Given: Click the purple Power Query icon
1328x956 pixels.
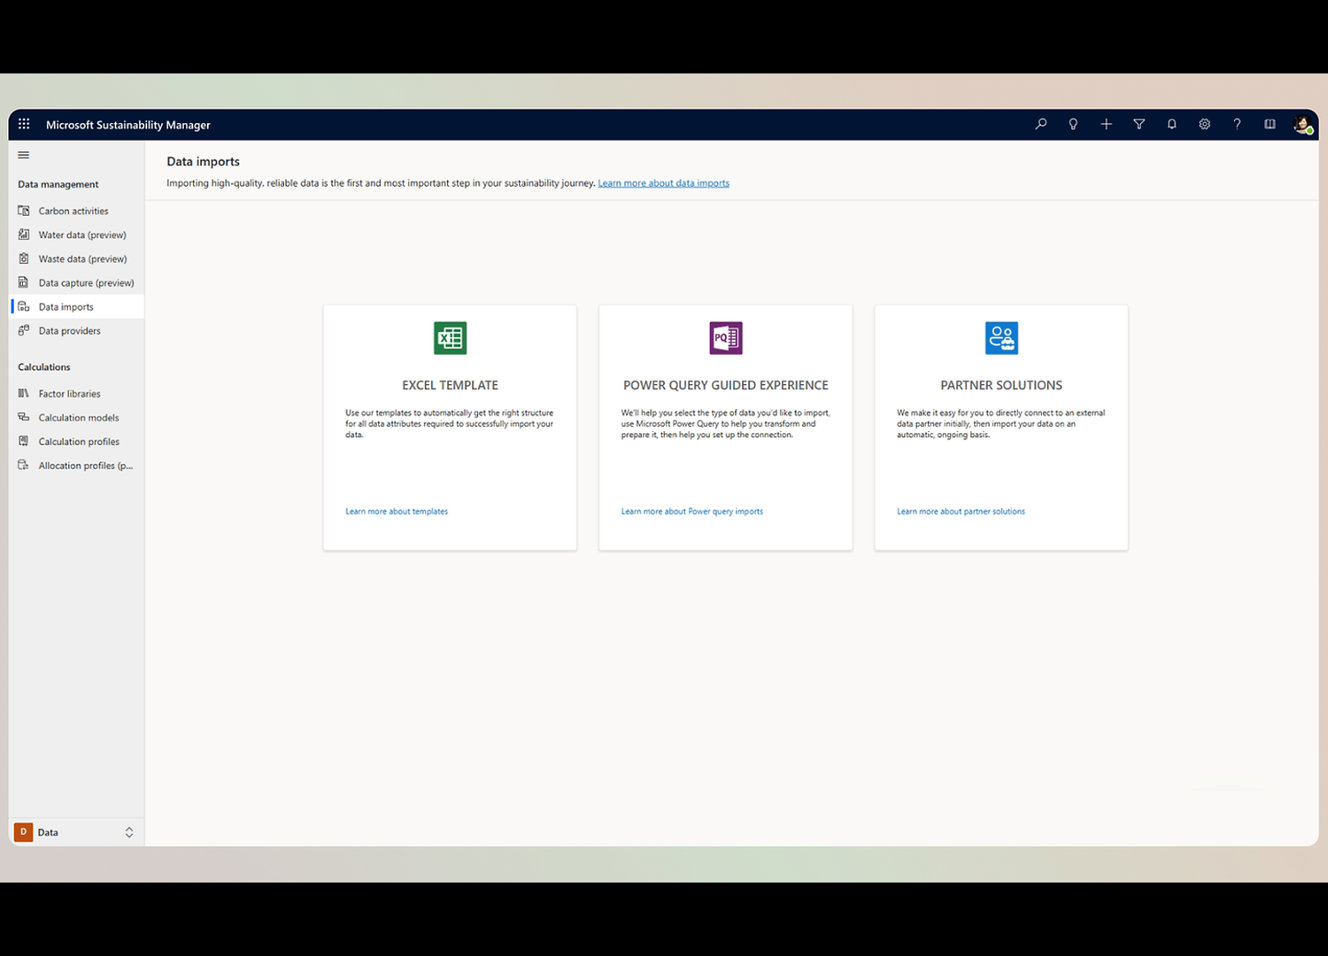Looking at the screenshot, I should 726,338.
